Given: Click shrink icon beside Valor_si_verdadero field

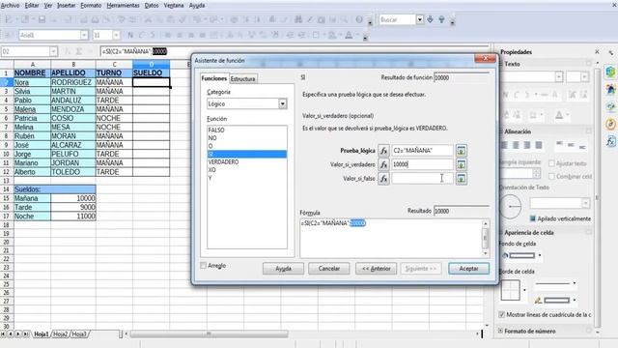Looking at the screenshot, I should pyautogui.click(x=462, y=164).
